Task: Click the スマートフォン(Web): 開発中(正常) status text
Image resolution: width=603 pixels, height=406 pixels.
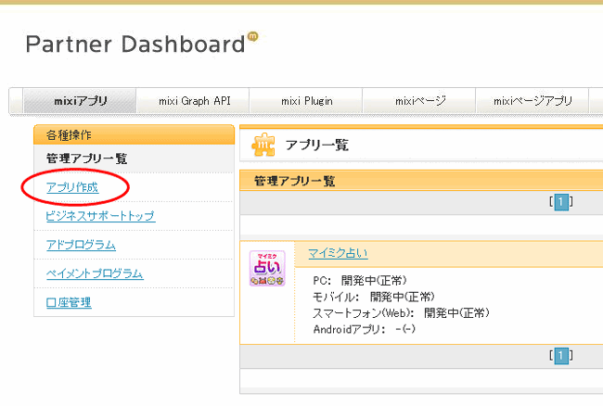Action: 401,313
